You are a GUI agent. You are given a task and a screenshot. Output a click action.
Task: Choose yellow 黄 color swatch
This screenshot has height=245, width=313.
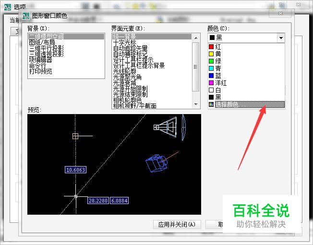tap(211, 54)
